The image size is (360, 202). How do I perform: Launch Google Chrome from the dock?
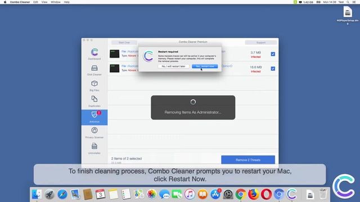(241, 194)
